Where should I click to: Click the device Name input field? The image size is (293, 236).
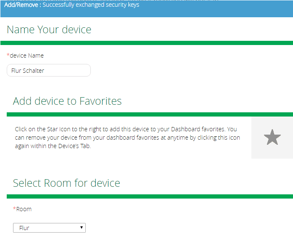click(x=49, y=71)
